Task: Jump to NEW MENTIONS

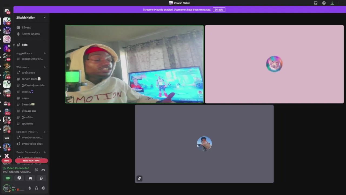Action: (x=31, y=161)
